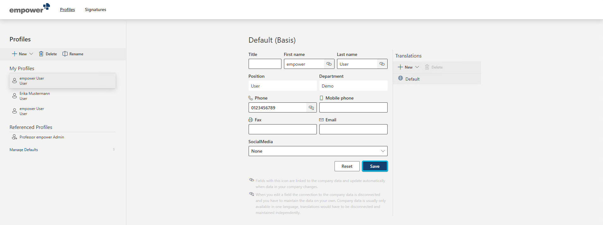Image resolution: width=603 pixels, height=225 pixels.
Task: Expand the New translation dropdown arrow
Action: [417, 67]
